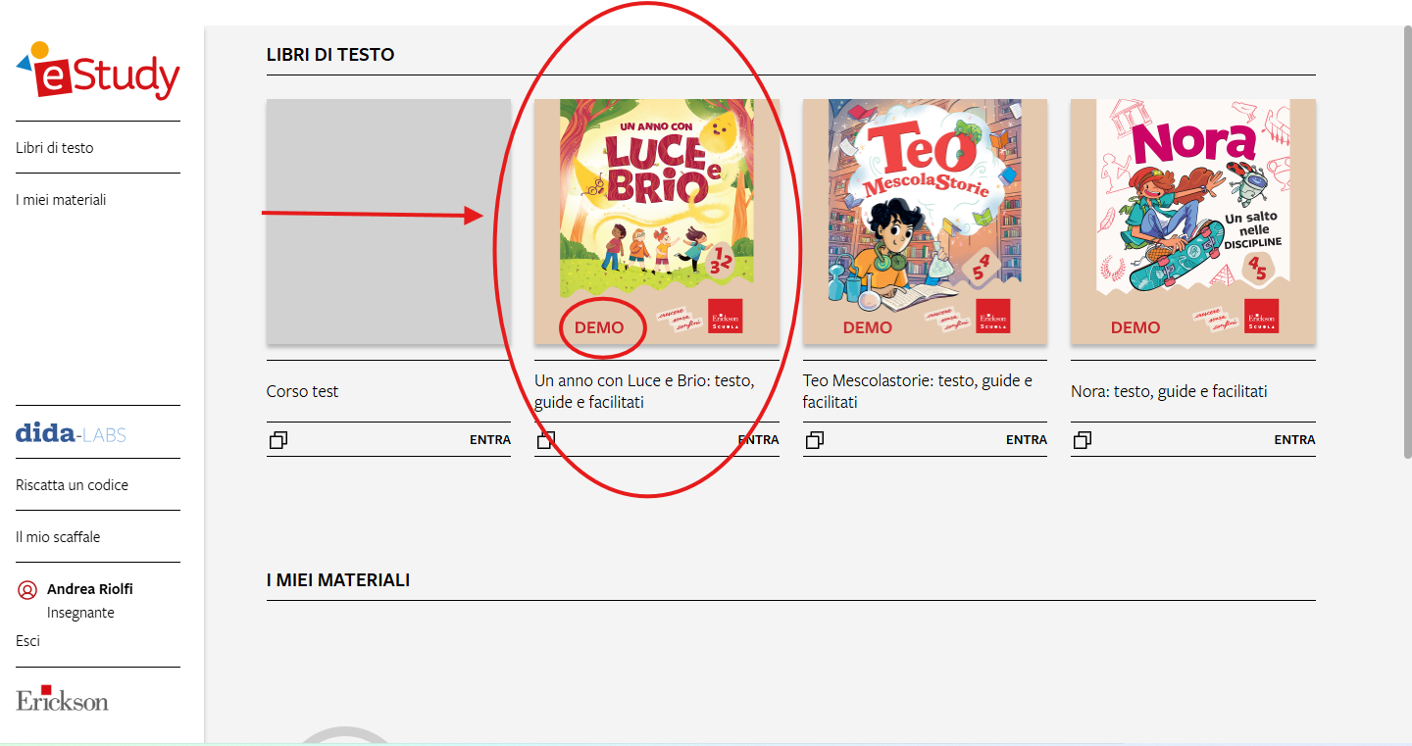Click the copy icon under Teo Mescolastorie
Viewport: 1412px width, 746px height.
click(x=814, y=440)
